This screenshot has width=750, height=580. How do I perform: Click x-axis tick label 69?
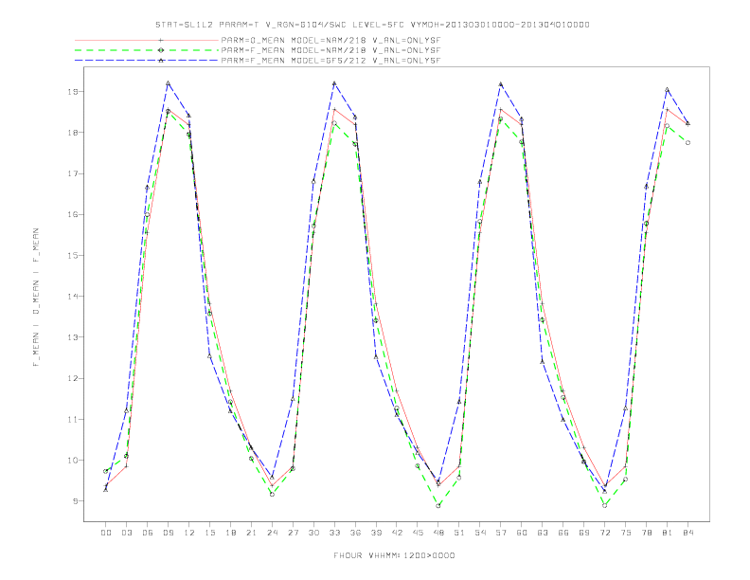point(584,533)
